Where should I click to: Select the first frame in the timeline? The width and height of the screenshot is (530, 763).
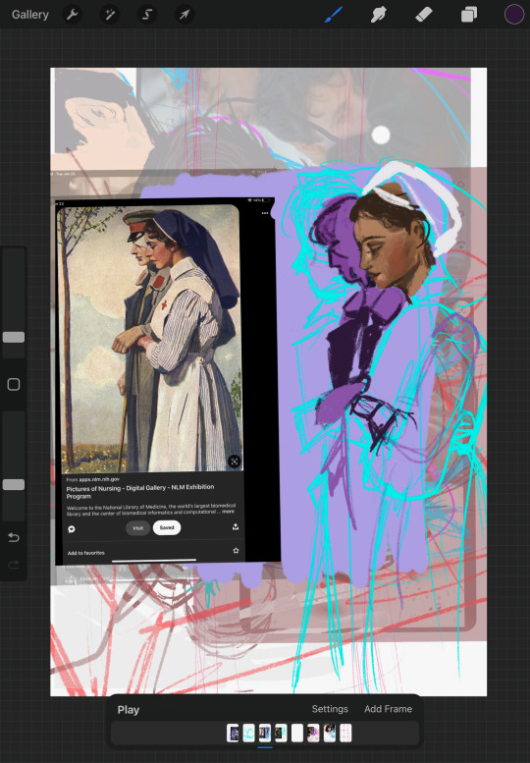click(x=233, y=733)
